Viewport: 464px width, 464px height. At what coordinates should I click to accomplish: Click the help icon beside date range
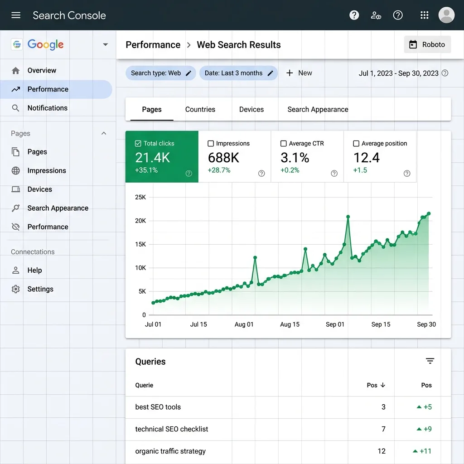pyautogui.click(x=445, y=73)
